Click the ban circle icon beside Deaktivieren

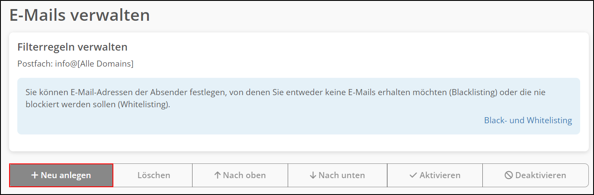(x=509, y=176)
